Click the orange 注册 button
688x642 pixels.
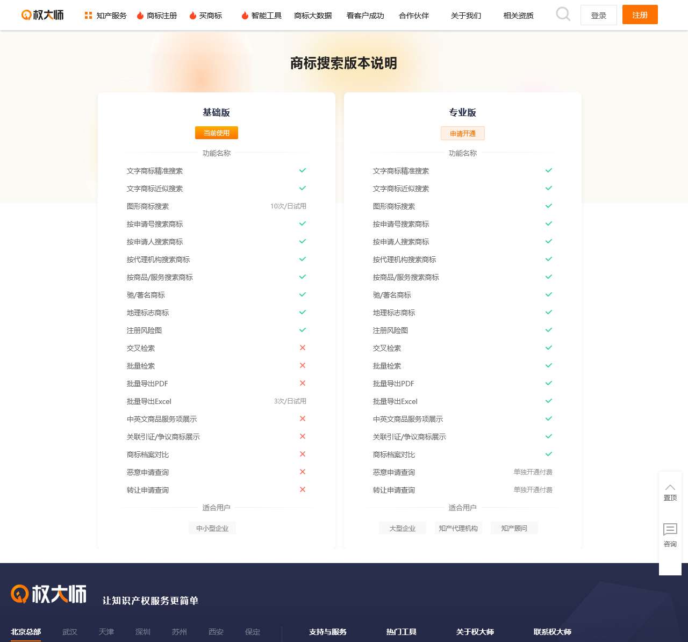coord(640,15)
